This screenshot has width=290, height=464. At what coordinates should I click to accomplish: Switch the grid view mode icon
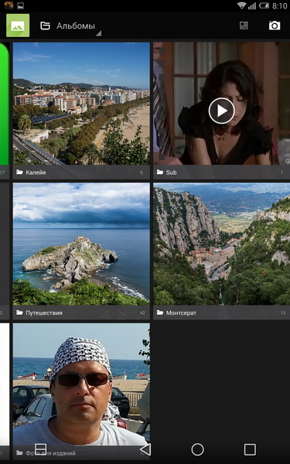pos(244,26)
